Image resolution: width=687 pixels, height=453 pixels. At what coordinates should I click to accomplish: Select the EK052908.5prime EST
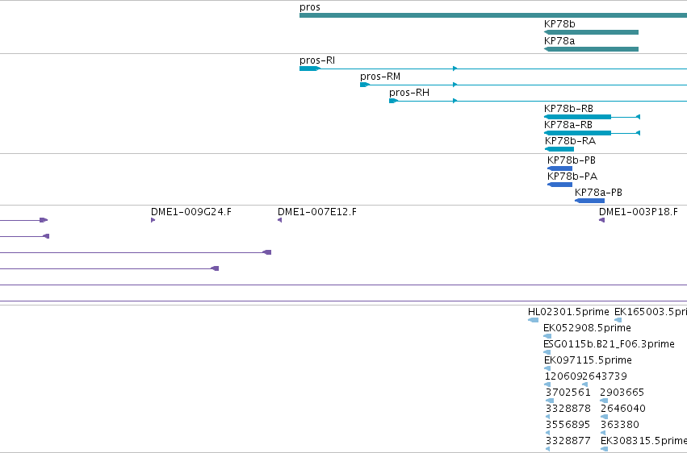click(547, 336)
